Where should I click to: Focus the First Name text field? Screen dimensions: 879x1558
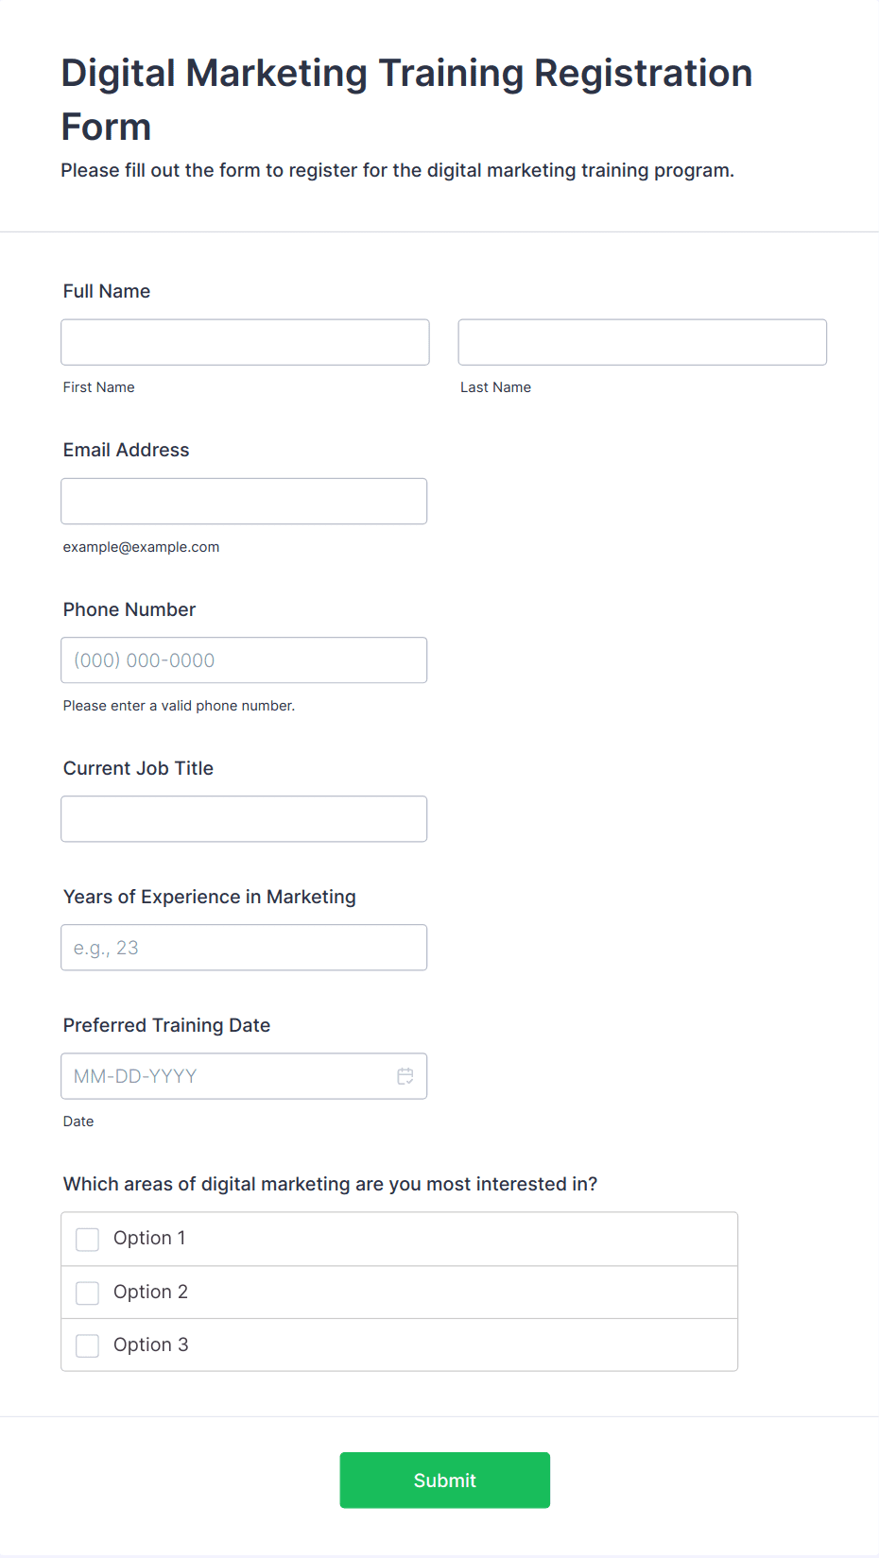click(245, 342)
